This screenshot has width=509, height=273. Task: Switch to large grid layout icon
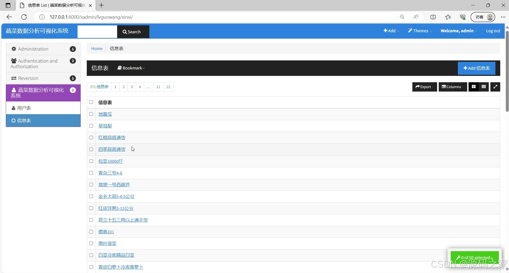474,87
